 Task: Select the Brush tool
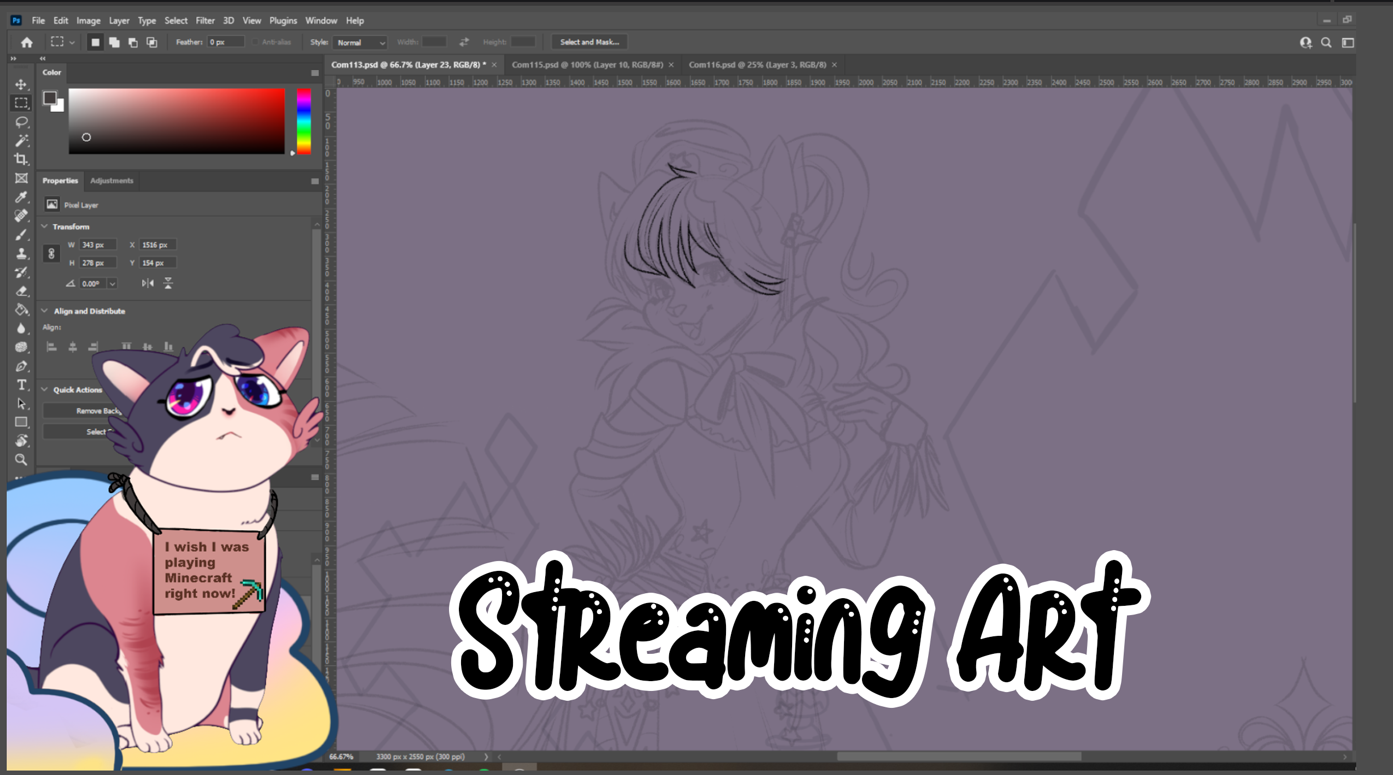[x=21, y=235]
